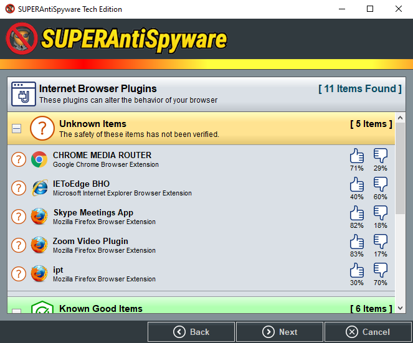Select the Skype Meetings App entry
The height and width of the screenshot is (343, 413).
tap(93, 213)
